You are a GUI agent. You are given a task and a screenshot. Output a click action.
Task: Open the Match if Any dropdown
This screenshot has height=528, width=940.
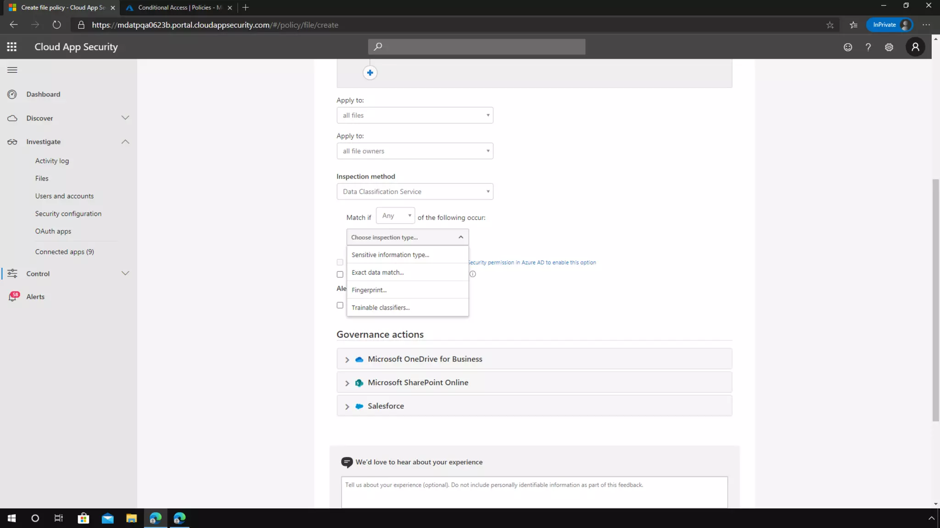pos(395,216)
